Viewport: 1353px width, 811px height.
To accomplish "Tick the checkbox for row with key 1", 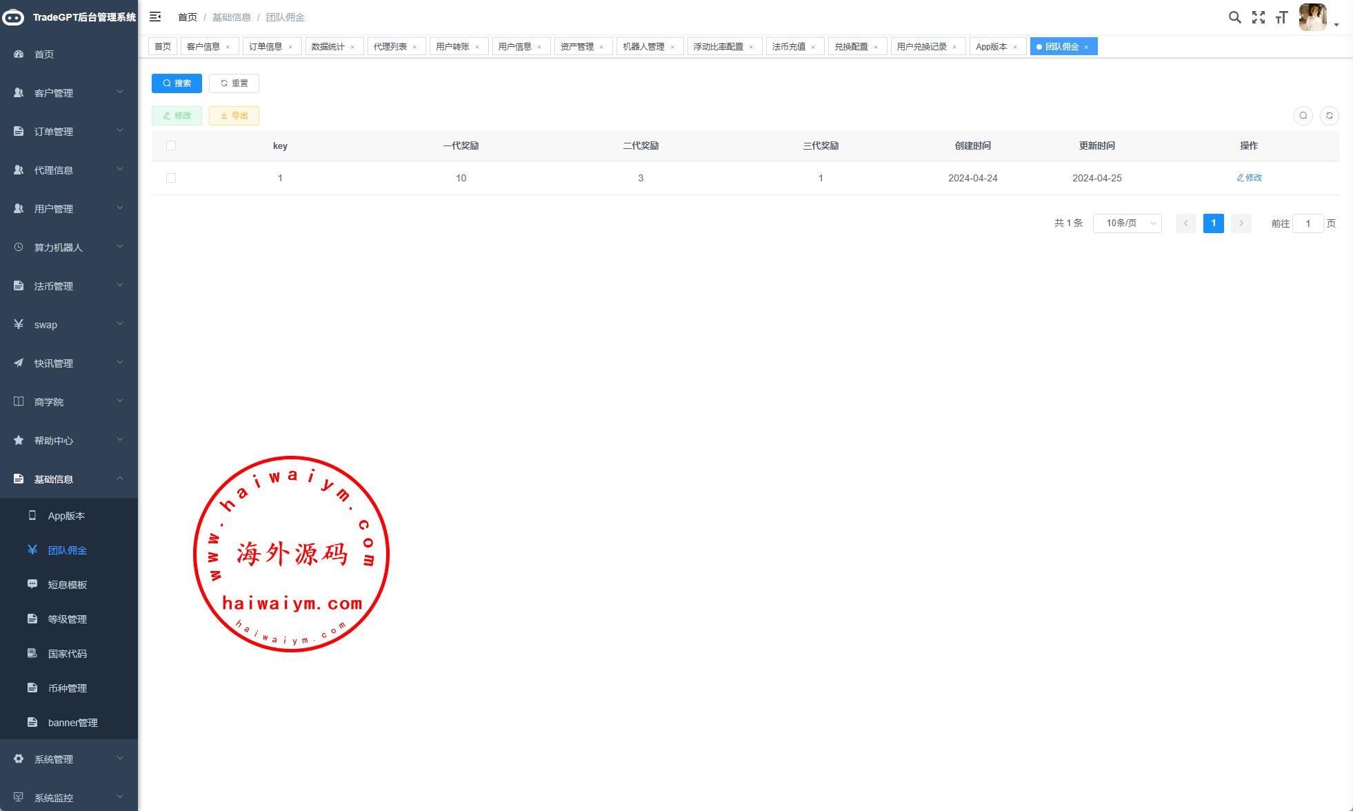I will coord(171,178).
